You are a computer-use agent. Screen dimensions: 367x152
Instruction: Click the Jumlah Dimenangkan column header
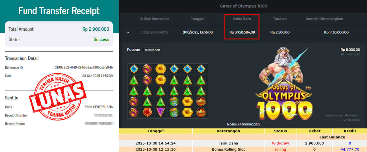pyautogui.click(x=325, y=19)
